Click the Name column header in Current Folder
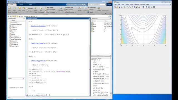178x100 pixels. click(14, 21)
